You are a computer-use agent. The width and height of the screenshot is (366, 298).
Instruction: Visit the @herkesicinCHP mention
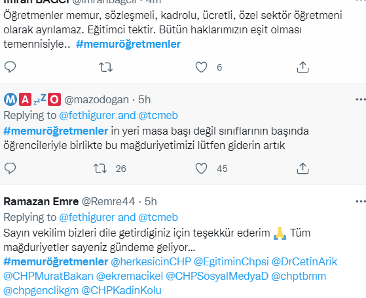tap(151, 261)
